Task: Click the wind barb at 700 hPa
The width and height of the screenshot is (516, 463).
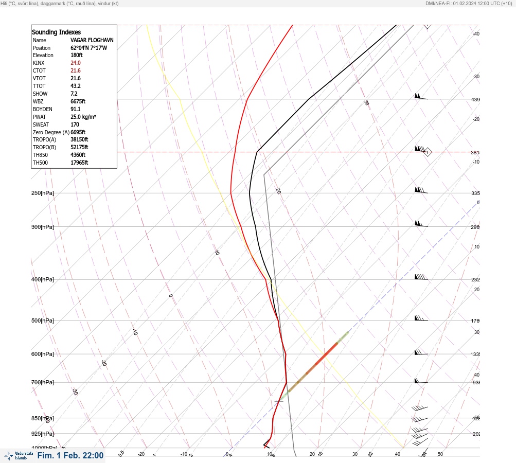Action: tap(421, 381)
